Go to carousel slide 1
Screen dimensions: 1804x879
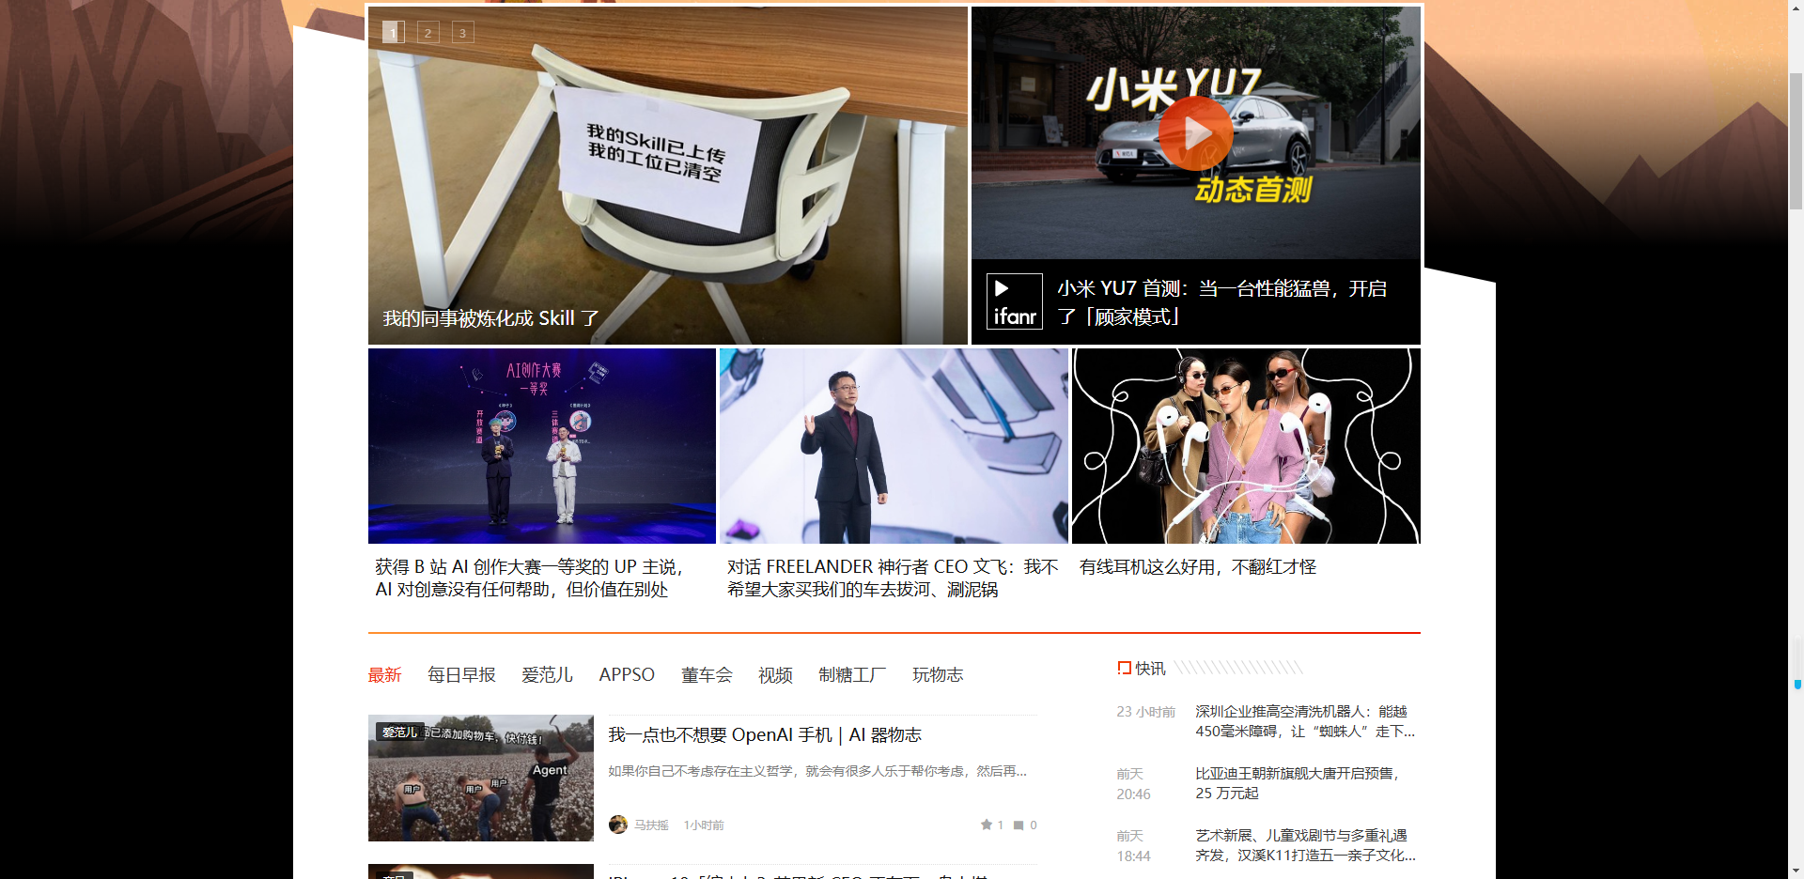[x=394, y=32]
